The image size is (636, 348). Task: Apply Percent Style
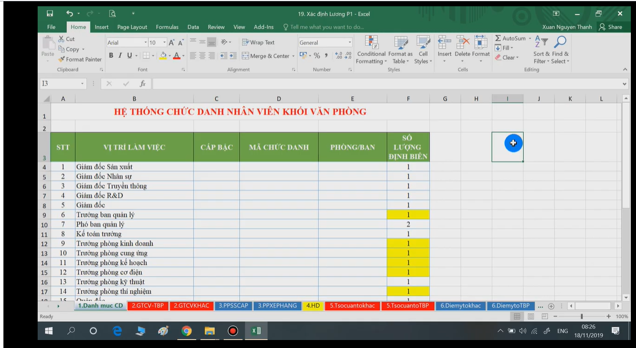click(x=317, y=55)
